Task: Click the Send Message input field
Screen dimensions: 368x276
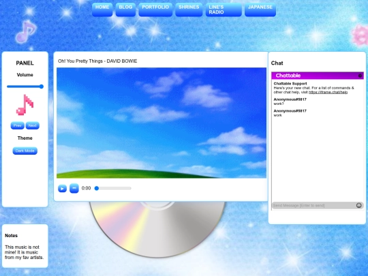Action: 314,206
